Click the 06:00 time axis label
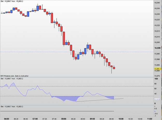 tap(6, 119)
